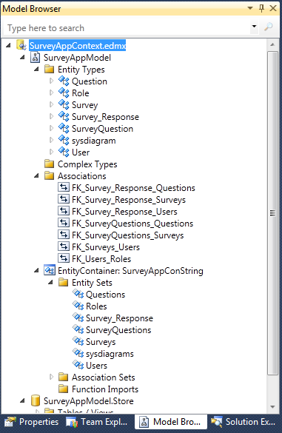Expand the User entity type
Image resolution: width=282 pixels, height=433 pixels.
coord(51,152)
